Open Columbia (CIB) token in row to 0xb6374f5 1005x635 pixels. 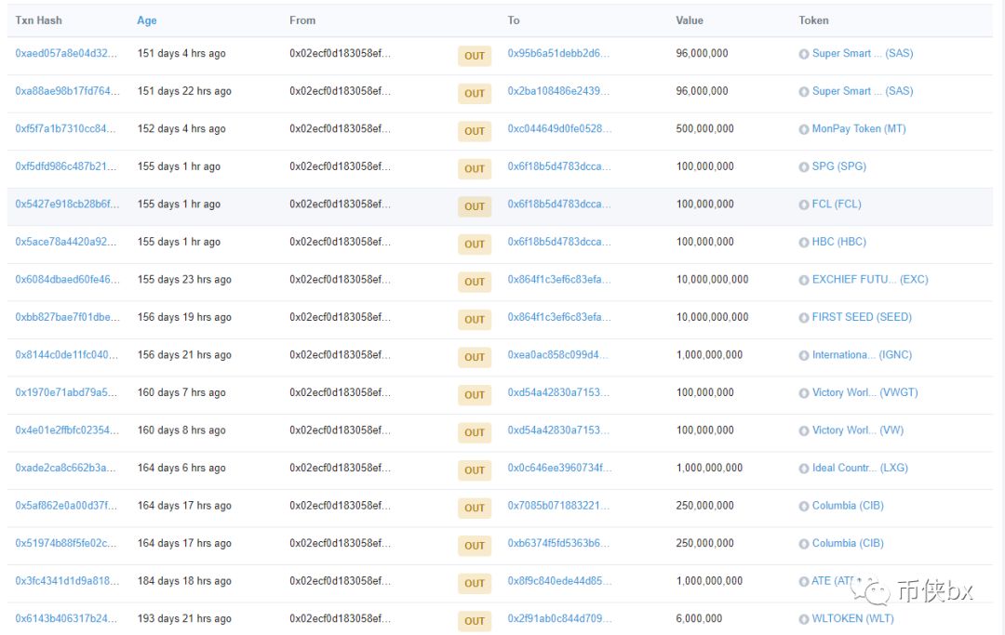click(x=848, y=544)
